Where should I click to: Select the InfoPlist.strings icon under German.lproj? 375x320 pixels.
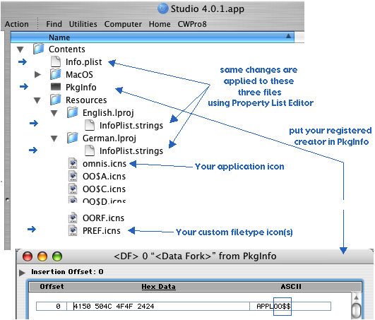click(x=90, y=150)
